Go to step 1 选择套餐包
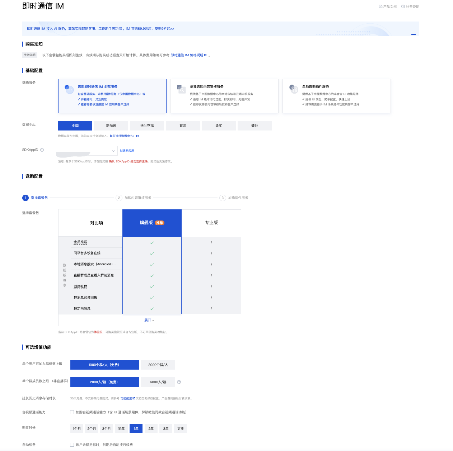Screen dimensions: 453x451 click(35, 198)
